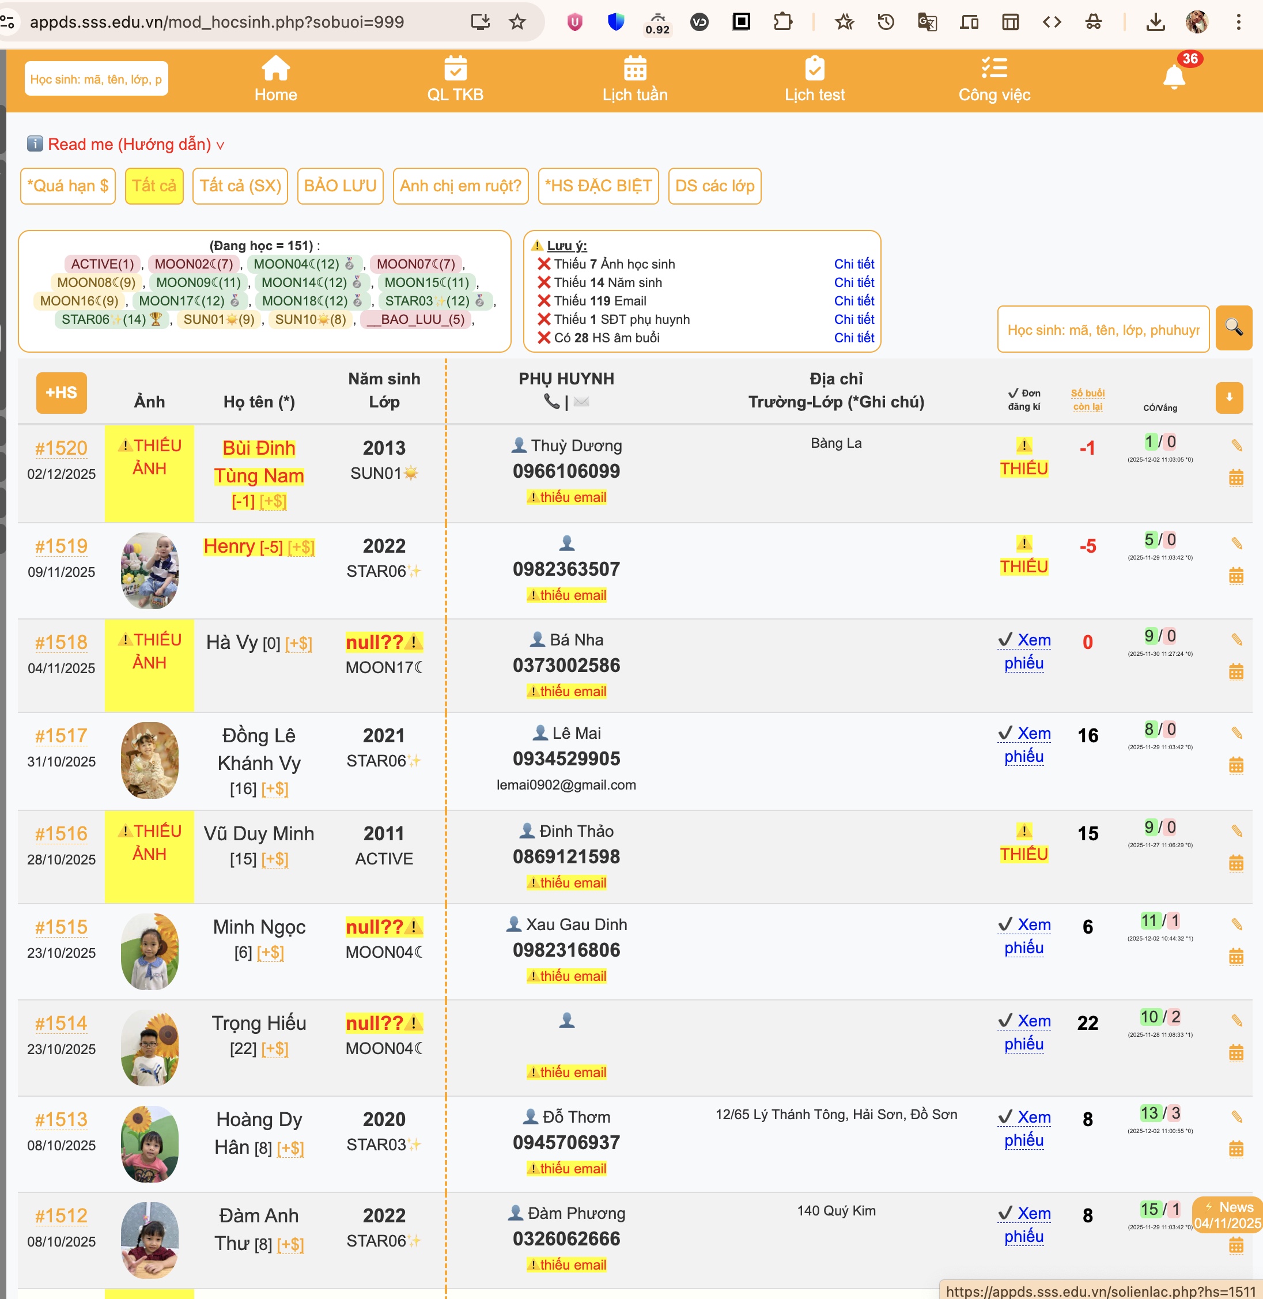
Task: Toggle the "BẢO LƯU" filter
Action: 341,186
